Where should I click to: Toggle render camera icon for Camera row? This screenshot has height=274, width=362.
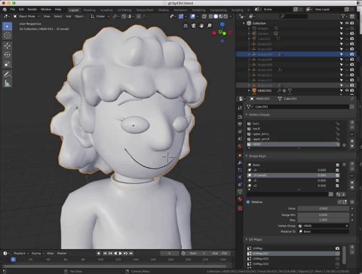pyautogui.click(x=352, y=33)
